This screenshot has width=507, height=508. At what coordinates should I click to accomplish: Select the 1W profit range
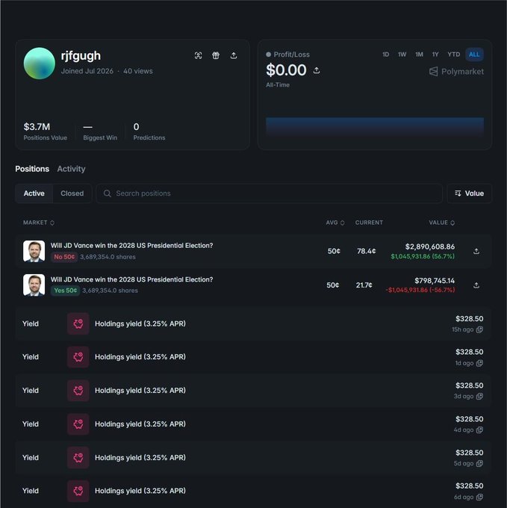[402, 55]
